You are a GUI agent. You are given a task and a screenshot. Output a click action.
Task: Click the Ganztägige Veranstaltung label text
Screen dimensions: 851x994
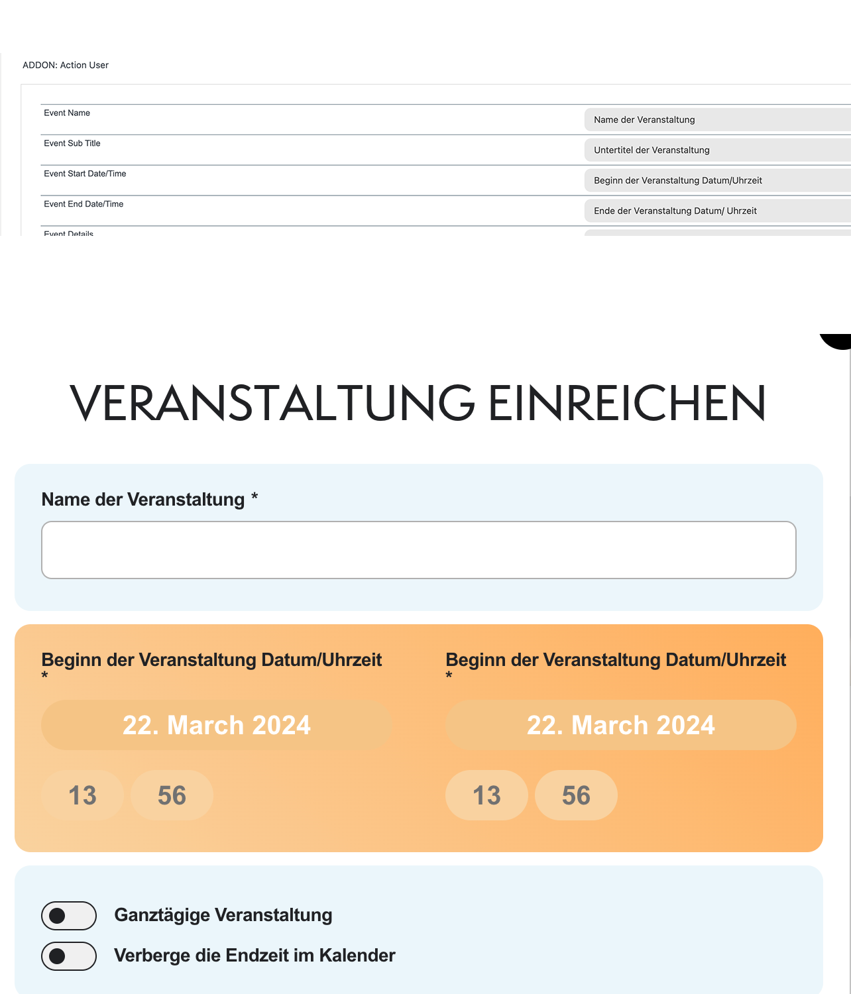(x=223, y=915)
